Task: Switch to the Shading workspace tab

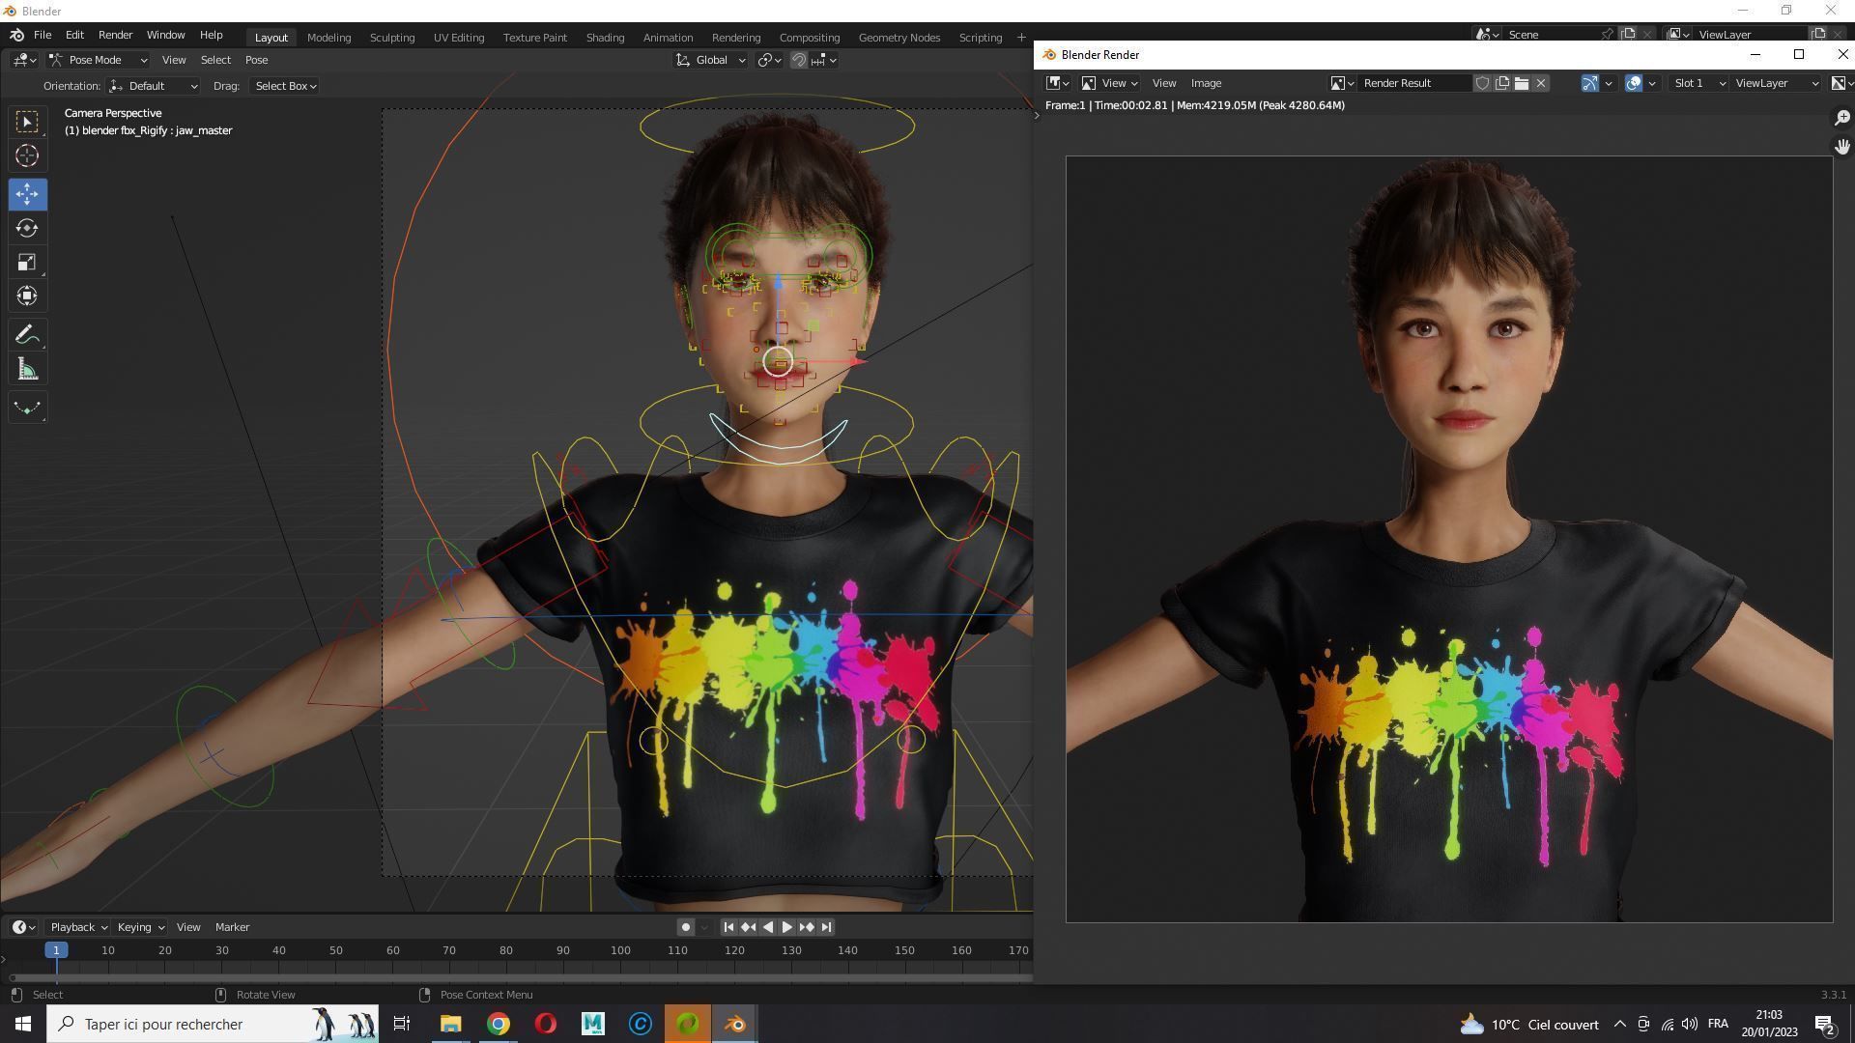Action: tap(605, 38)
